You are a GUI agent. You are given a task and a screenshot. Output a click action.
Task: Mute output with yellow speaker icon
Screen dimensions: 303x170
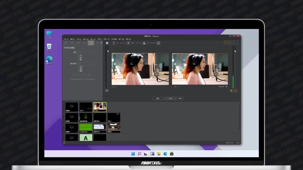[x=231, y=91]
